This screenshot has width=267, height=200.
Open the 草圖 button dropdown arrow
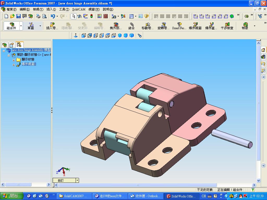tap(40, 26)
